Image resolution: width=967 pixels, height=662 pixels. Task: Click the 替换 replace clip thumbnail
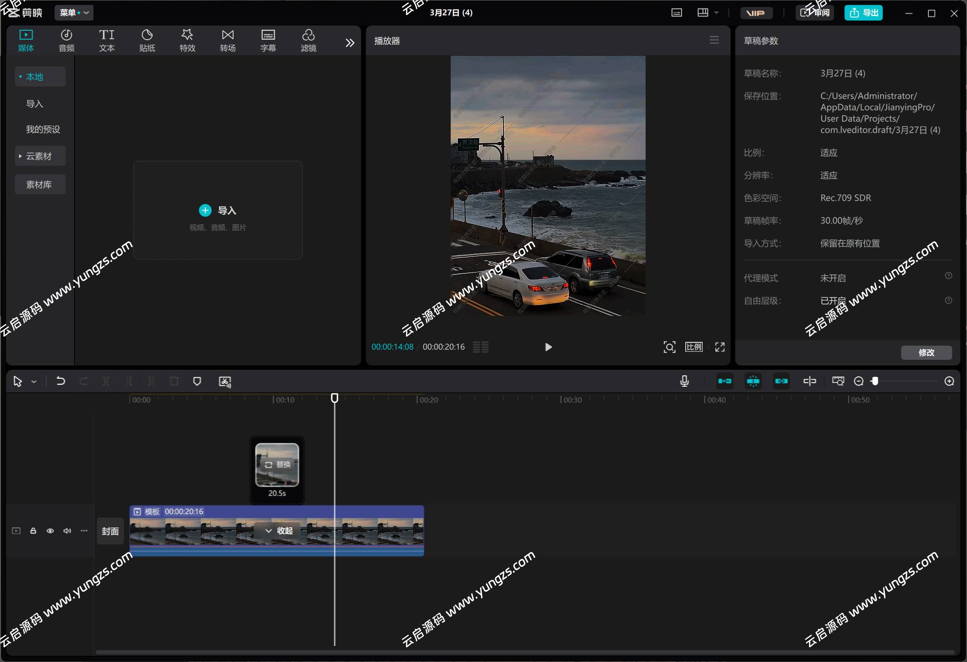pos(277,465)
